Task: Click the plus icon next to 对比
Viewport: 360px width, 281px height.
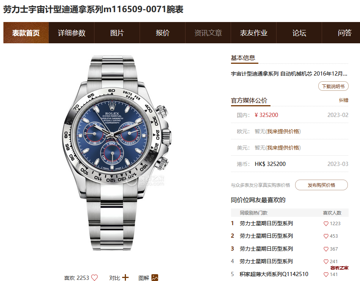Action: coord(125,277)
